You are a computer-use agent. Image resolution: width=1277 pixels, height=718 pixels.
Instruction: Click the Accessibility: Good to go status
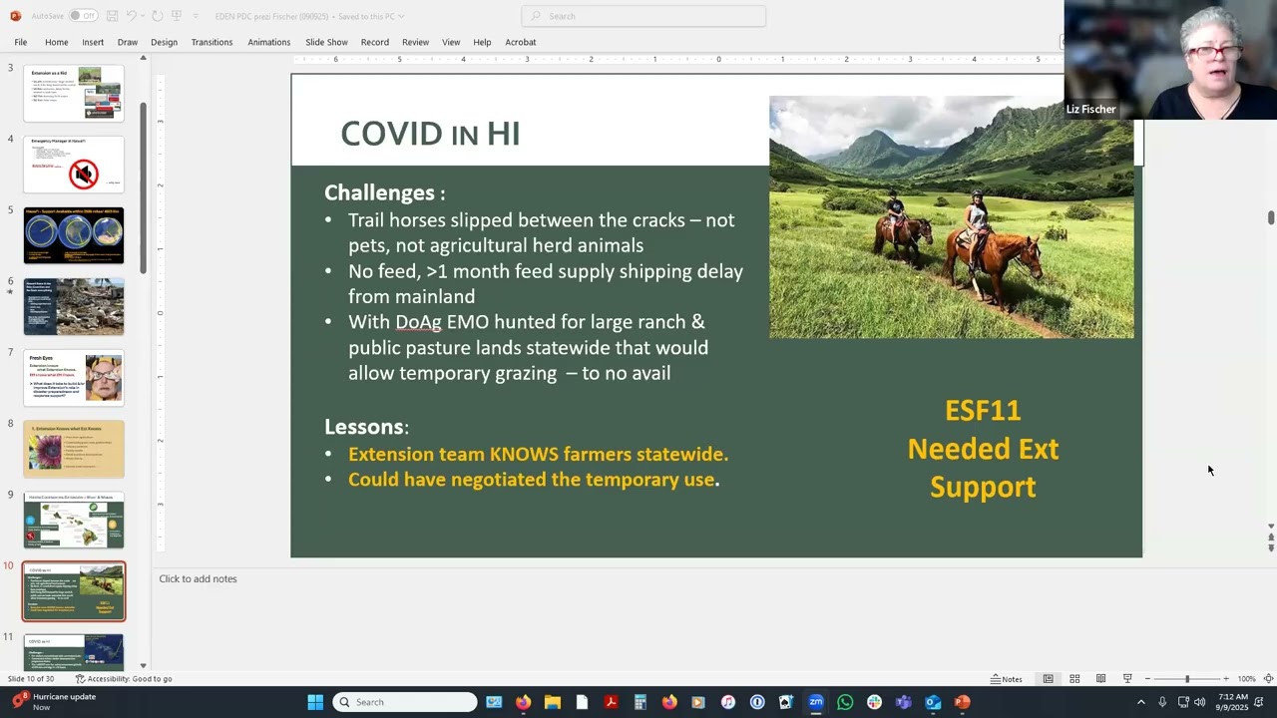pos(123,679)
